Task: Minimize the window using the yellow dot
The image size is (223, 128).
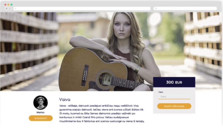Action: pyautogui.click(x=8, y=5)
